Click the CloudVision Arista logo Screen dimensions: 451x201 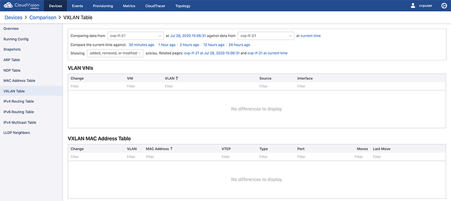point(21,6)
